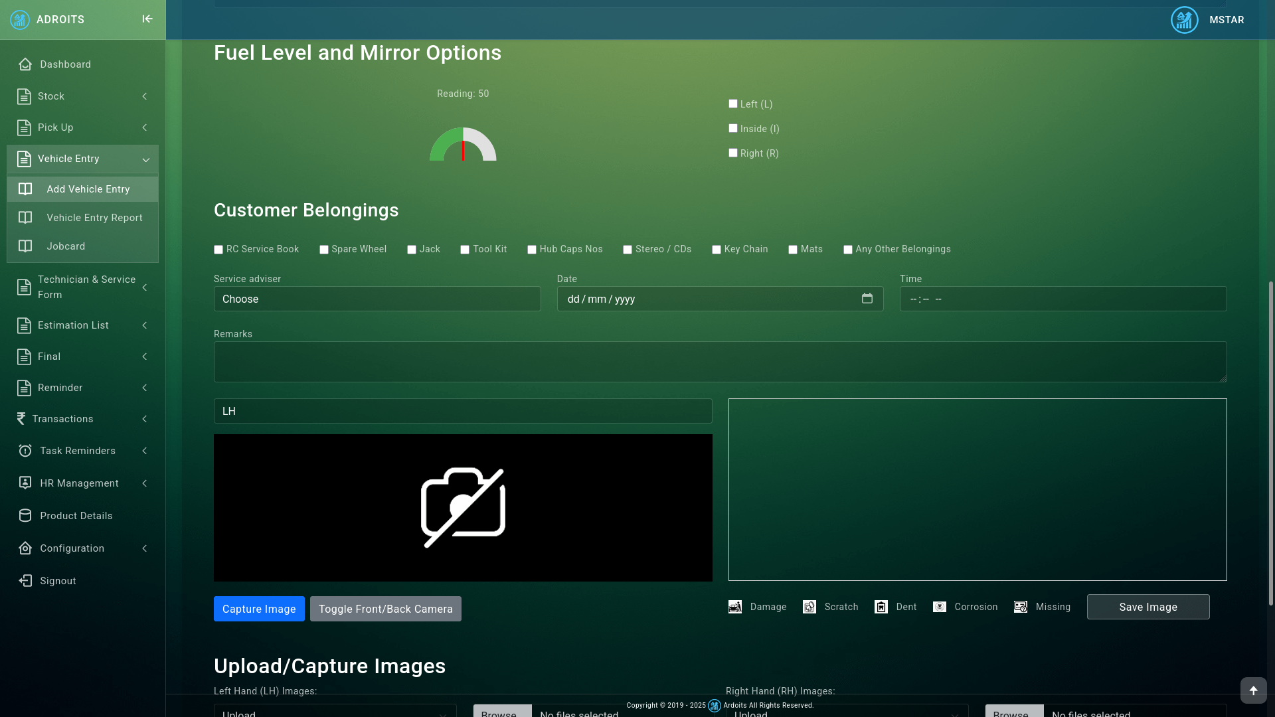Enable the Spare Wheel checkbox
Viewport: 1275px width, 717px height.
[x=324, y=250]
